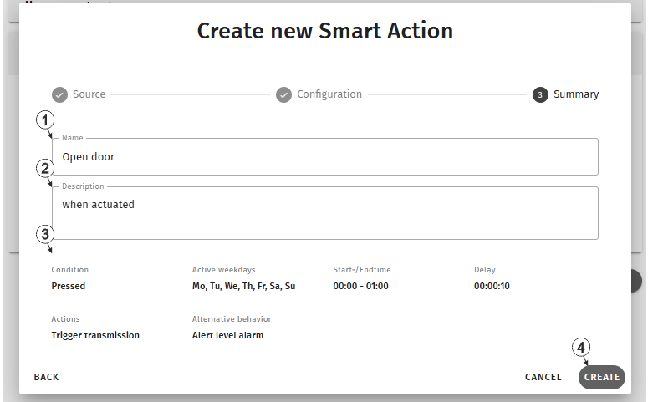Click the annotation marker number 3
The image size is (653, 402).
tap(45, 234)
